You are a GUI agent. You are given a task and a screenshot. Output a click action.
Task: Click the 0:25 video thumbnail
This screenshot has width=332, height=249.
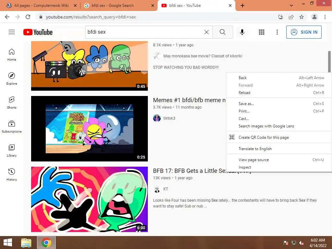pos(89,128)
